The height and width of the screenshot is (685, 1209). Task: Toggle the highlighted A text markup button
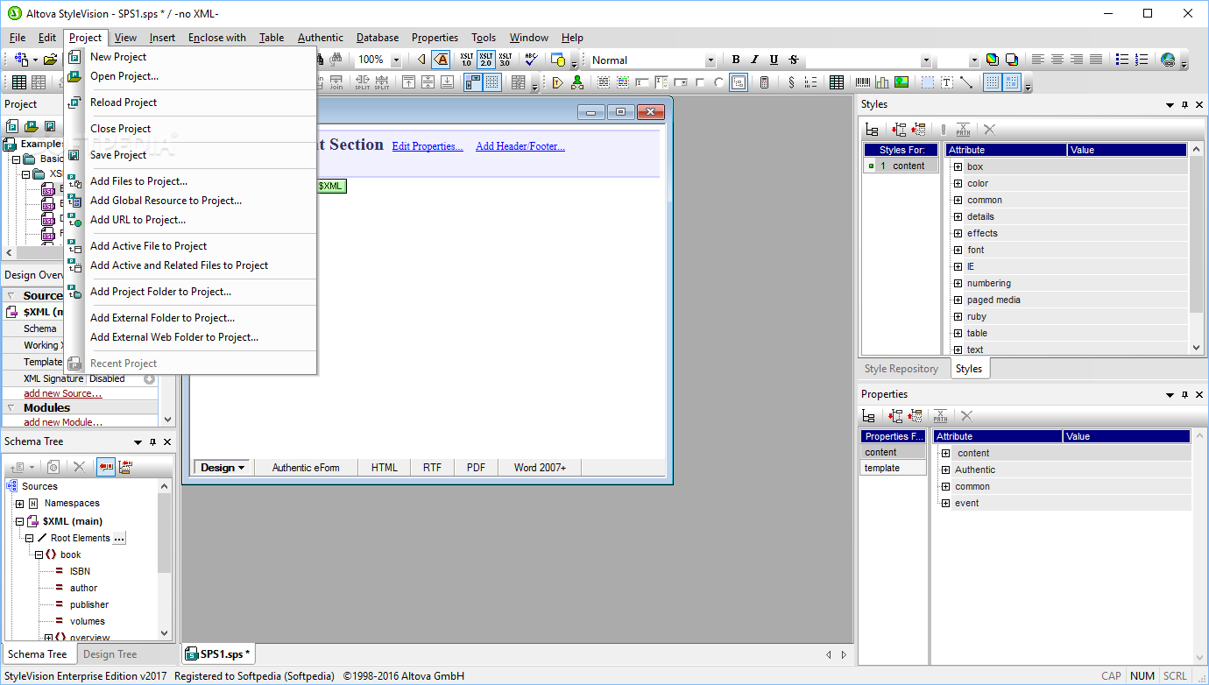[442, 60]
